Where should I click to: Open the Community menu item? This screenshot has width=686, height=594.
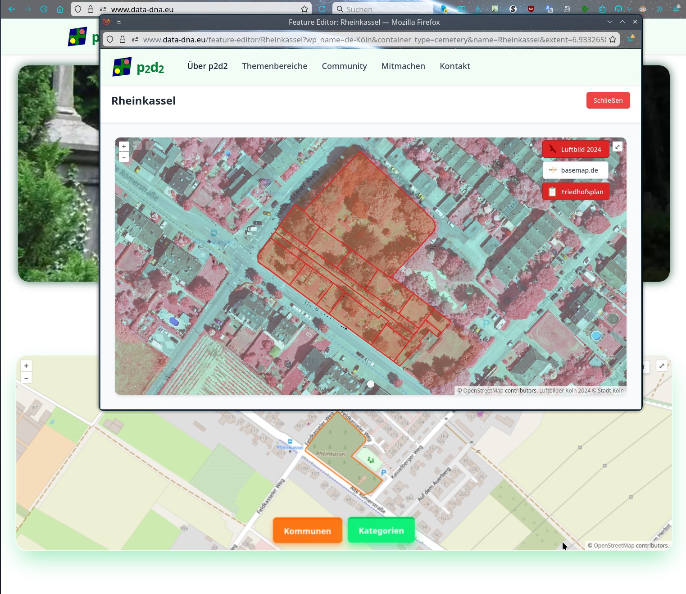344,66
